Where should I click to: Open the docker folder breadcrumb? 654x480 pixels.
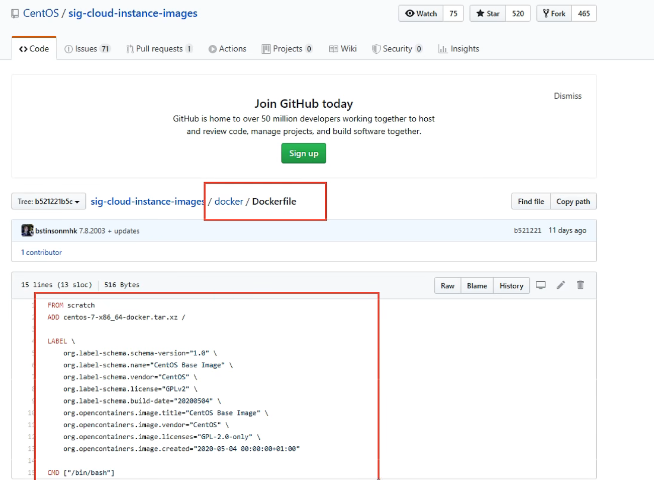pyautogui.click(x=229, y=201)
